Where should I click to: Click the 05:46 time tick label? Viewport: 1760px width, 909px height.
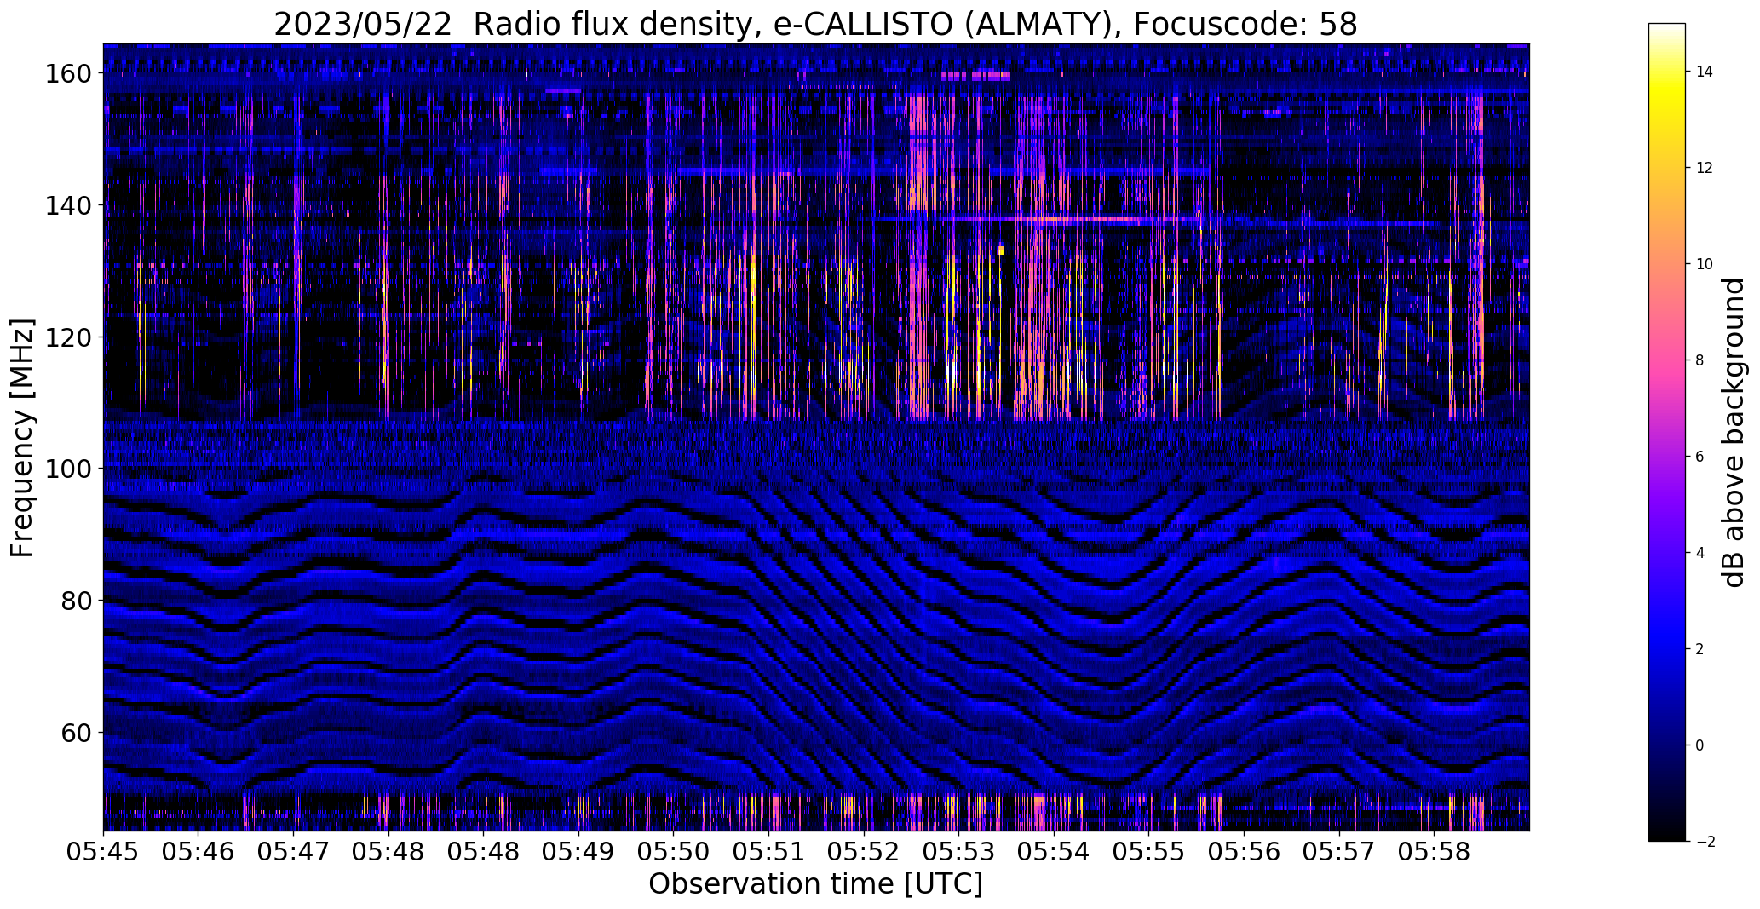coord(198,853)
